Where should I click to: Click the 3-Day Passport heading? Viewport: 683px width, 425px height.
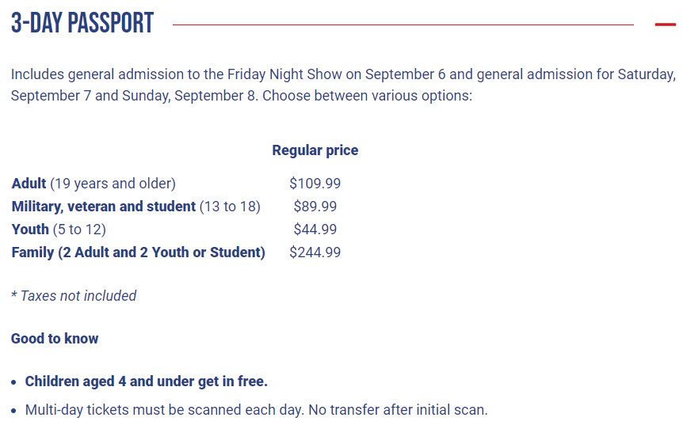(82, 23)
